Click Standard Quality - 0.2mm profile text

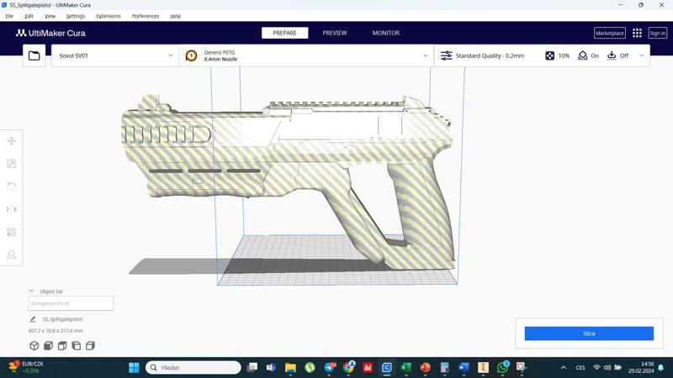(490, 55)
